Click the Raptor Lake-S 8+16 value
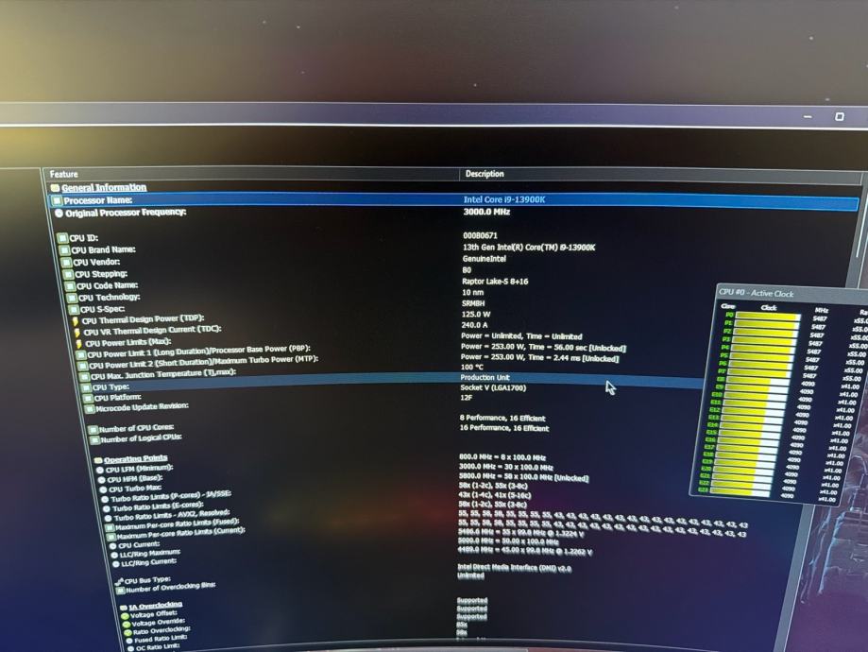 pyautogui.click(x=495, y=282)
